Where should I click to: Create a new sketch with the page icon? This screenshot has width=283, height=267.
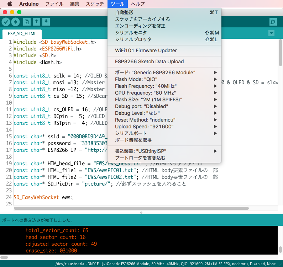coord(27,22)
